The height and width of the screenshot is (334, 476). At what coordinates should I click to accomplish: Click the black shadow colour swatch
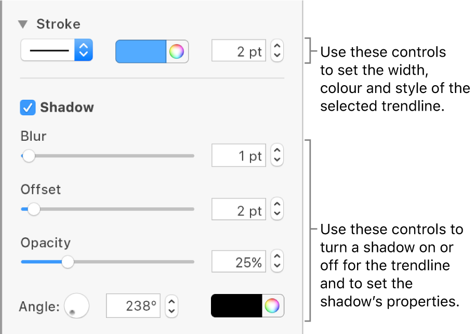(x=236, y=306)
